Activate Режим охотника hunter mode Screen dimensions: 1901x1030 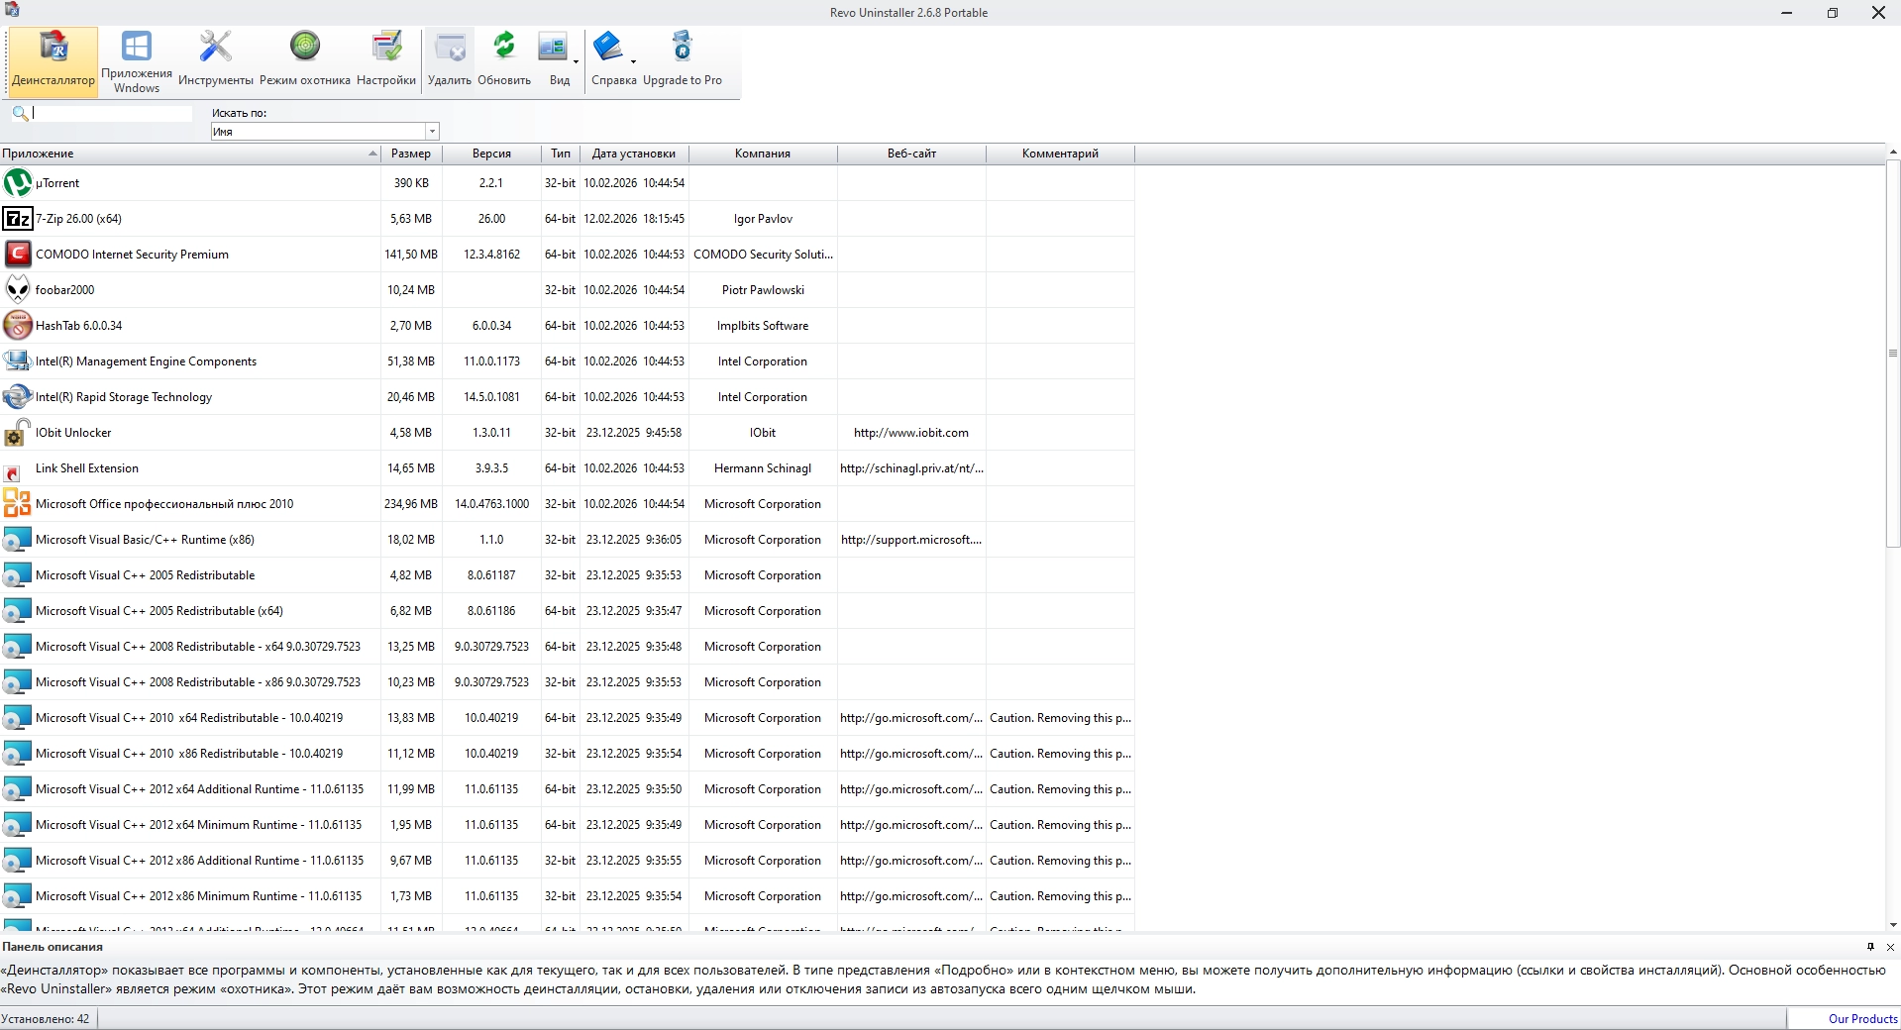[305, 61]
